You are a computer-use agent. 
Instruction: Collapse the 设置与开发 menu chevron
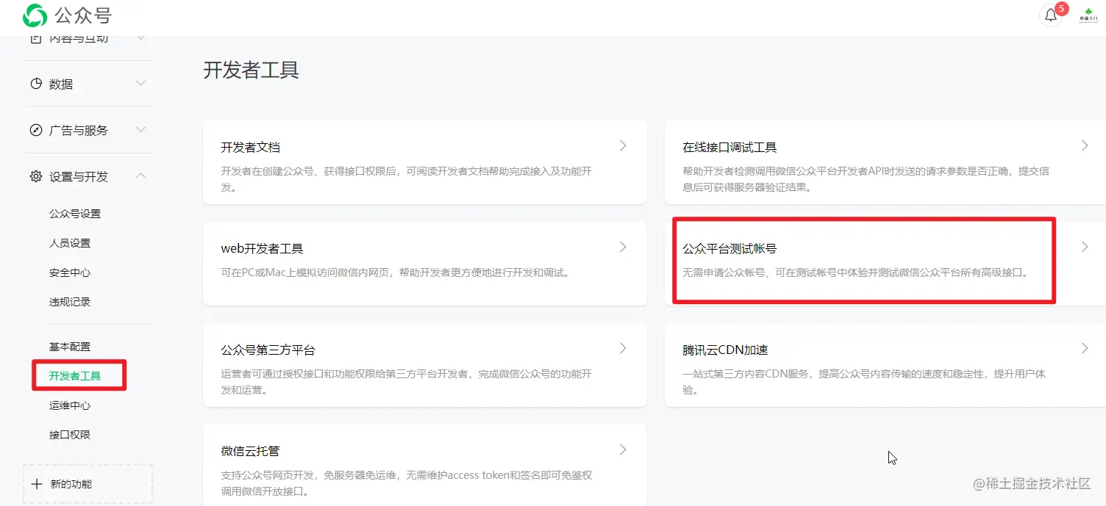click(141, 176)
